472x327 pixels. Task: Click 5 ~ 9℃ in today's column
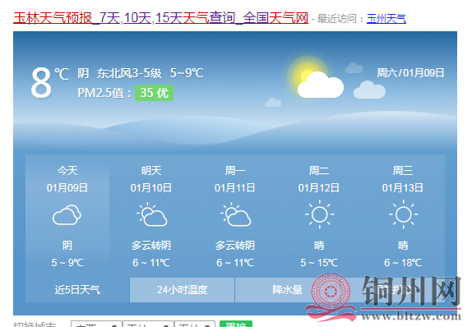pos(67,263)
